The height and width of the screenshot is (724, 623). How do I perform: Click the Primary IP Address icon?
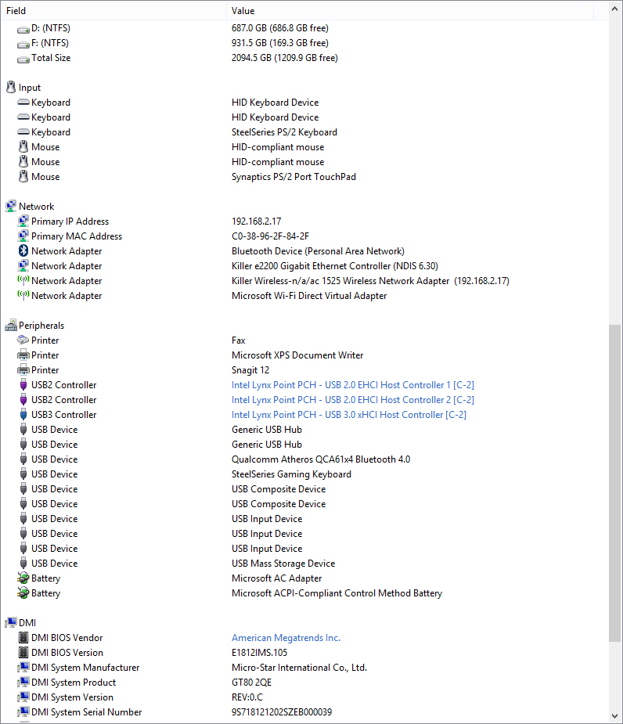pyautogui.click(x=23, y=221)
